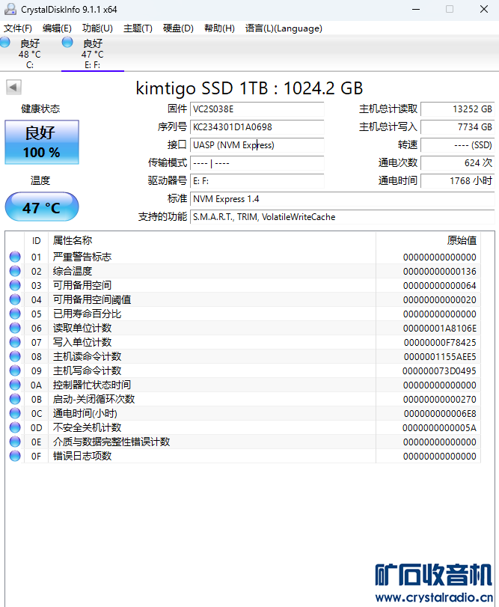Open the 语言(L)(Language) menu
Screen dimensions: 499x607
pyautogui.click(x=284, y=28)
